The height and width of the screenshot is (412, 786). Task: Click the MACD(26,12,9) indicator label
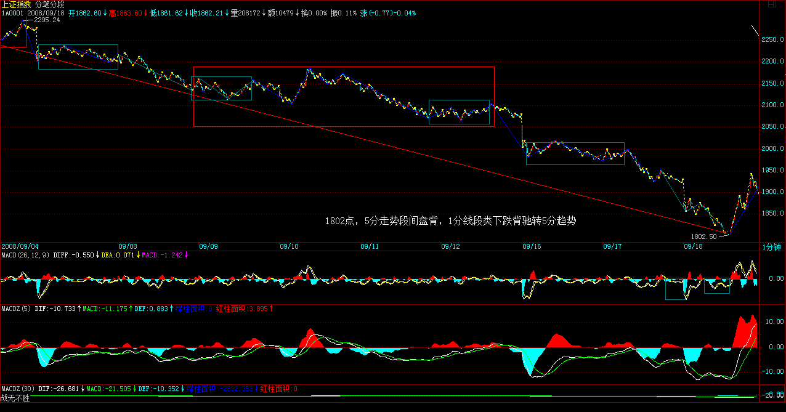click(25, 255)
